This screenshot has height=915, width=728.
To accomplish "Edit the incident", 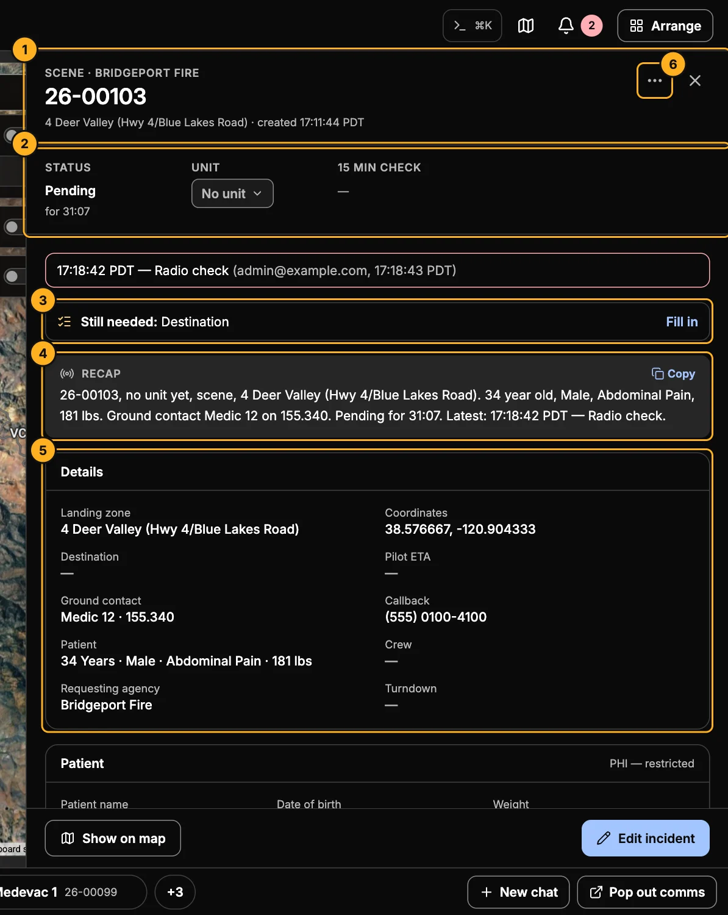I will [x=646, y=838].
